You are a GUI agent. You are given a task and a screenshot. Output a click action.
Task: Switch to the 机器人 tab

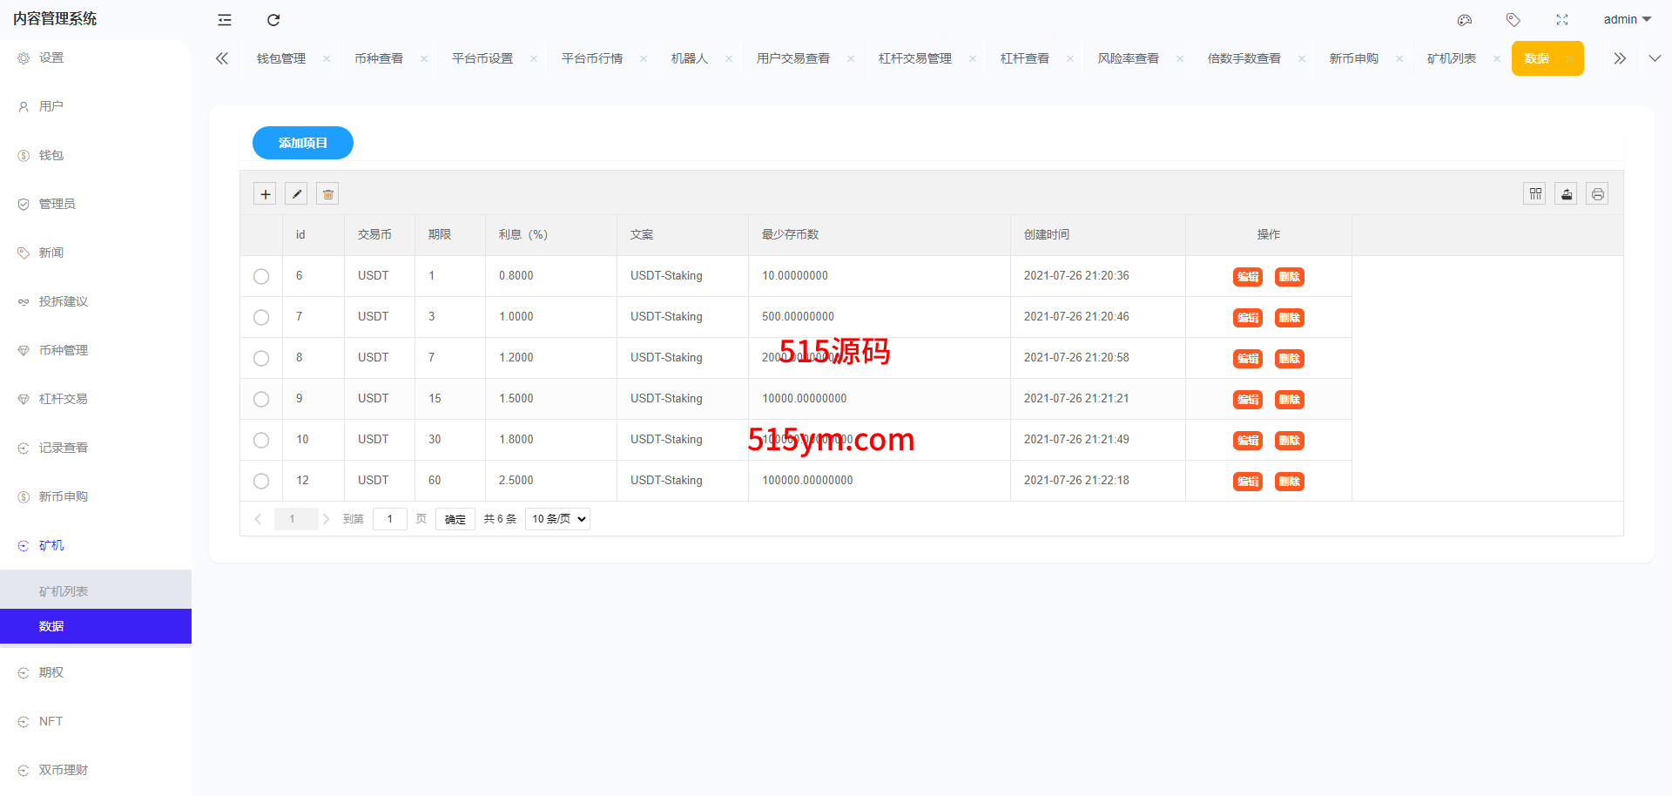tap(689, 58)
